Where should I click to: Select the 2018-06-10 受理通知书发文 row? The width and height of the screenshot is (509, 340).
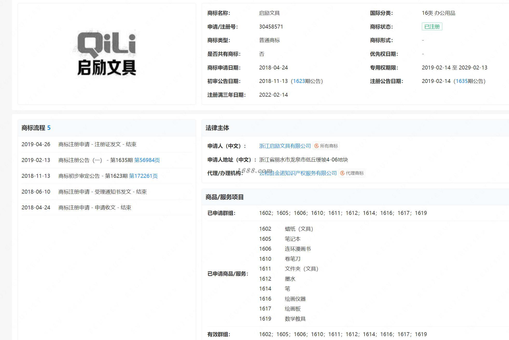(x=107, y=192)
